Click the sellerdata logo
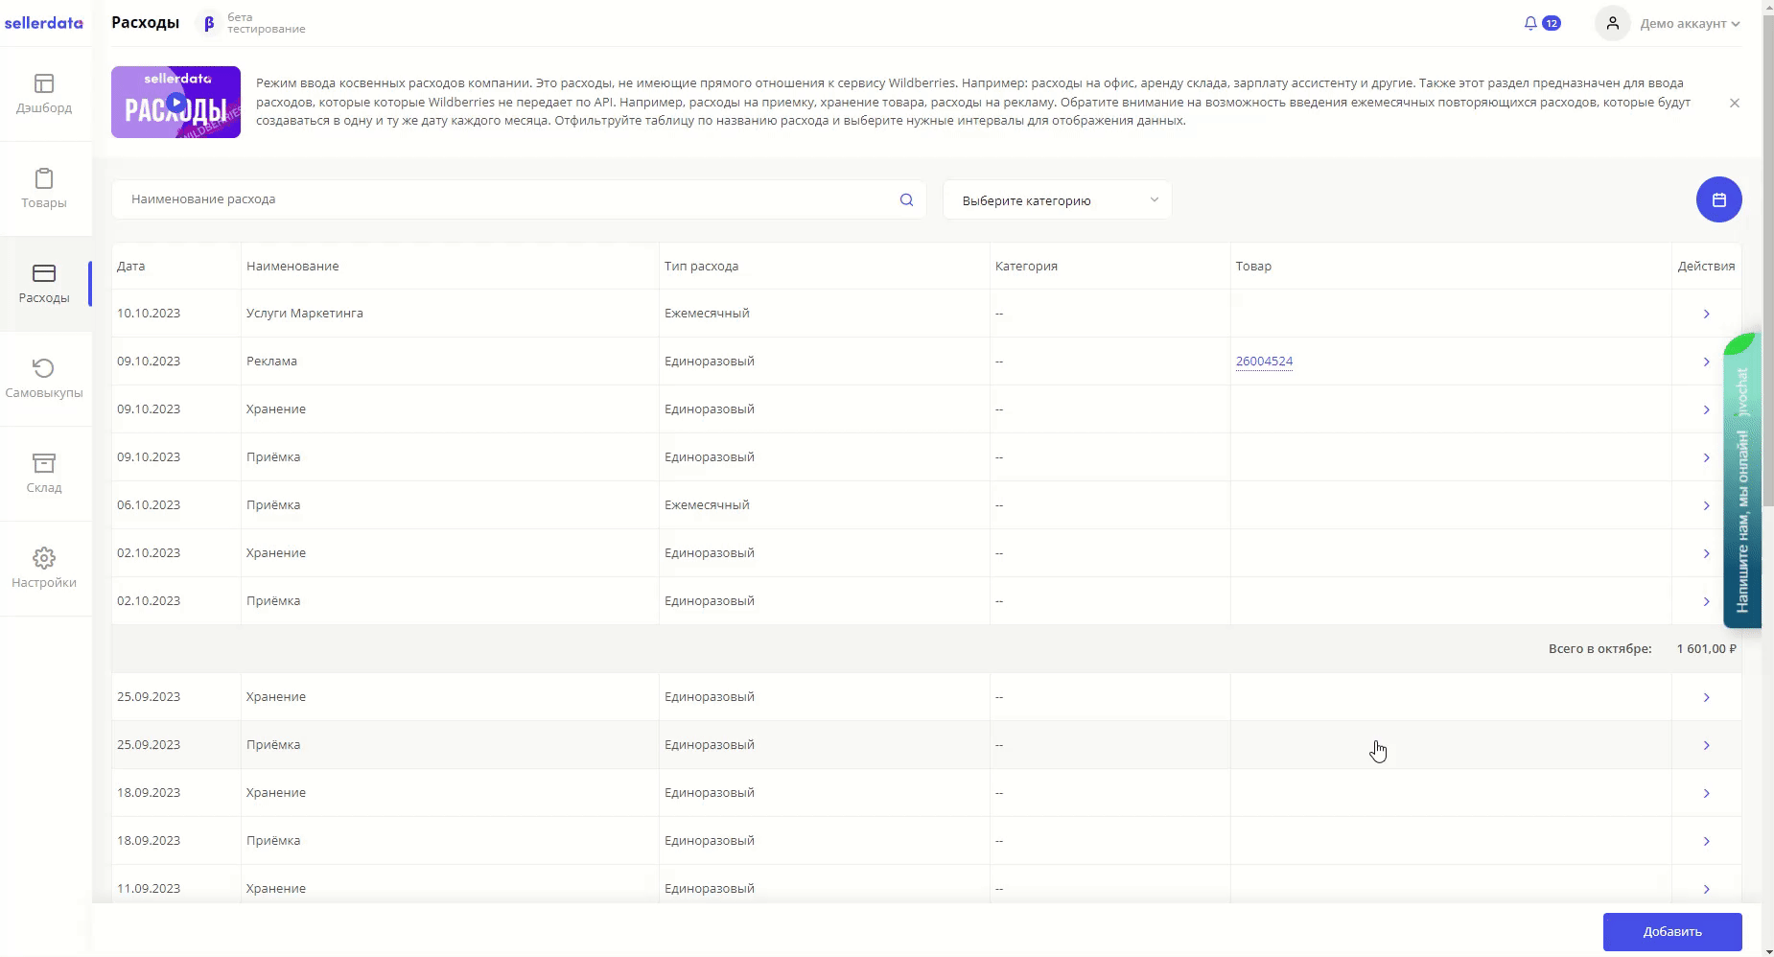 [44, 23]
